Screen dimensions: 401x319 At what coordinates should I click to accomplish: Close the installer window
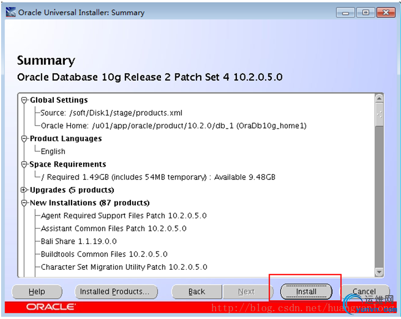386,13
